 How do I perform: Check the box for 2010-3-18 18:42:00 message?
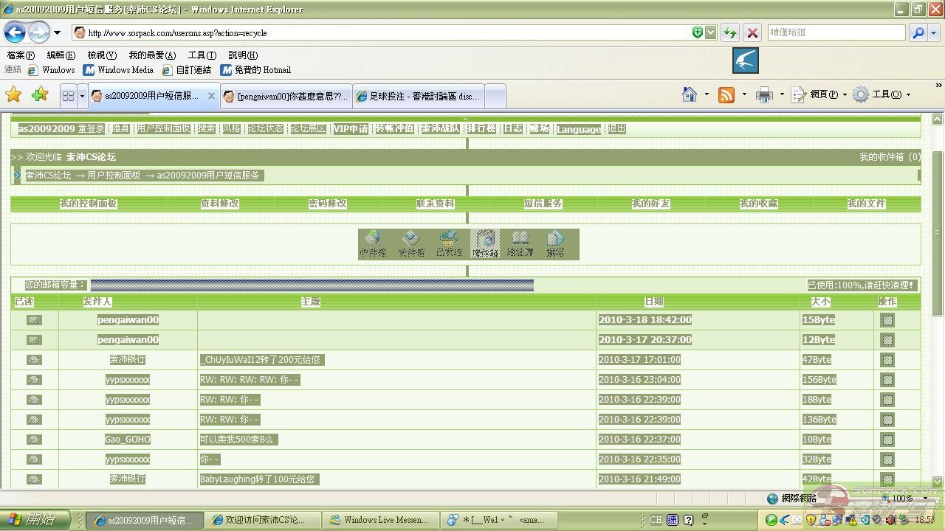(x=887, y=320)
